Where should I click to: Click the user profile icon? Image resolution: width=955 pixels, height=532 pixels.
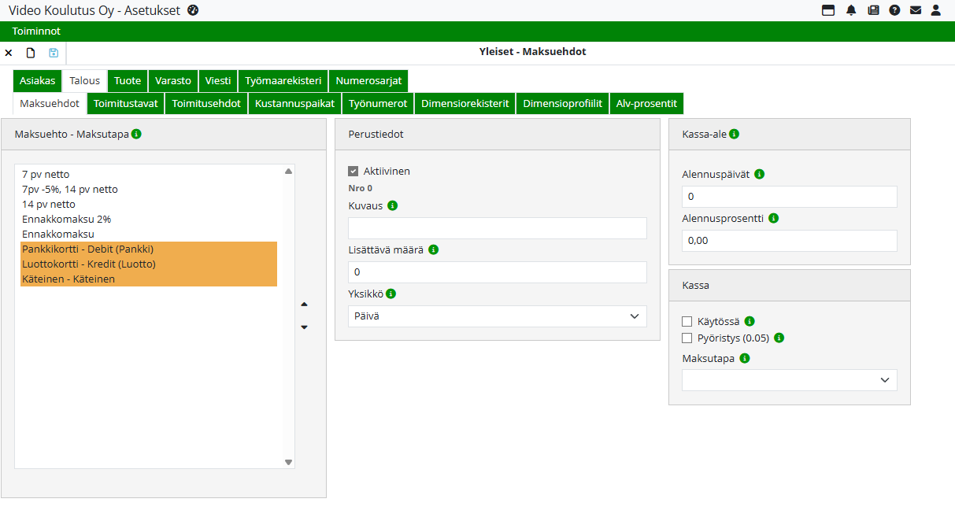(x=936, y=10)
